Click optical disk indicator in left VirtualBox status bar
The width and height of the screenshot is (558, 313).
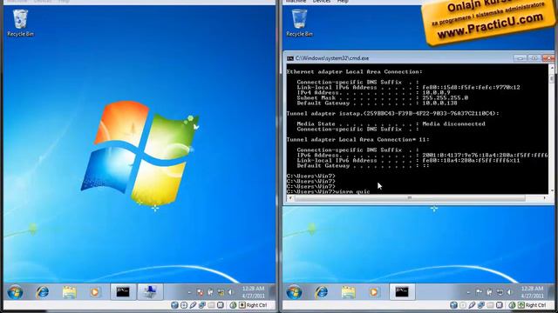184,305
